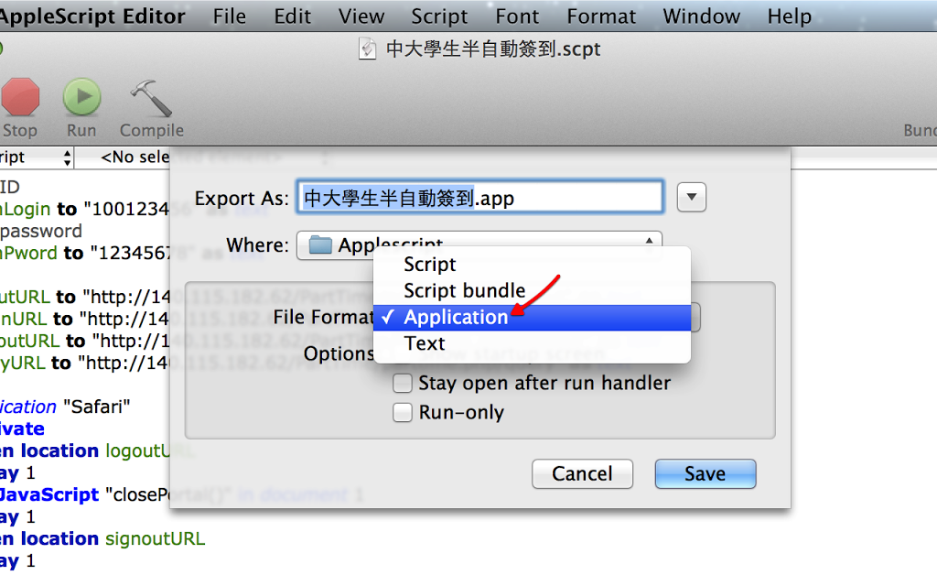Cancel the export dialog
This screenshot has width=937, height=586.
pyautogui.click(x=582, y=473)
